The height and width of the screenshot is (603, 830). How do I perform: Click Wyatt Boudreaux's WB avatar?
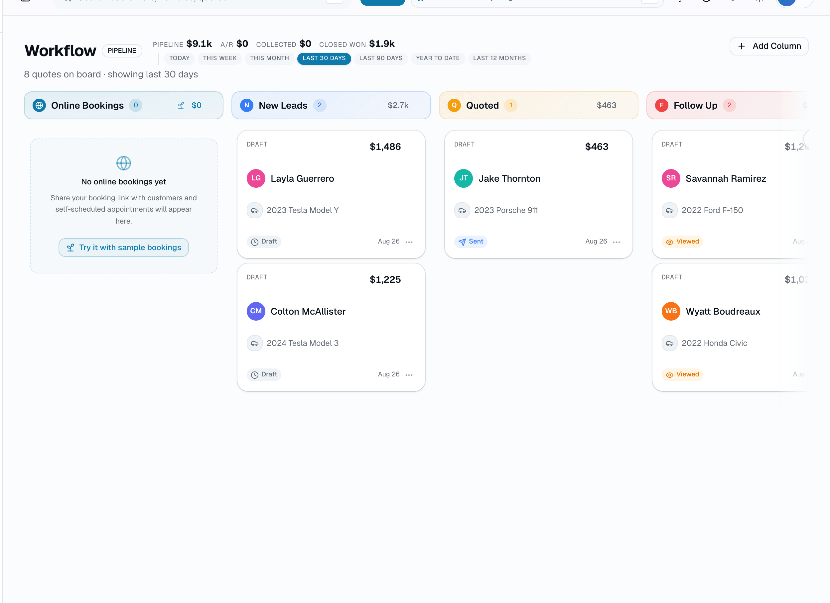click(671, 311)
